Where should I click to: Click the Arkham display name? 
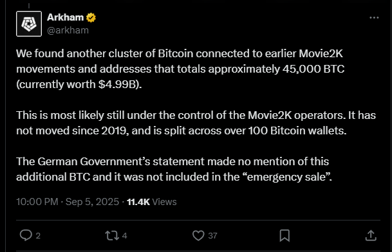[x=65, y=17]
